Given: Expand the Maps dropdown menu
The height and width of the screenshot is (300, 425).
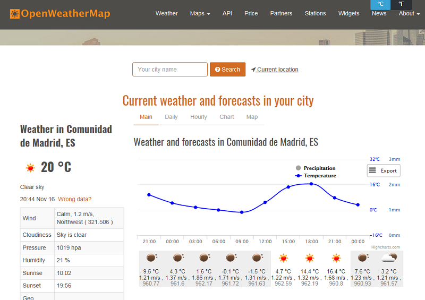Looking at the screenshot, I should click(200, 14).
